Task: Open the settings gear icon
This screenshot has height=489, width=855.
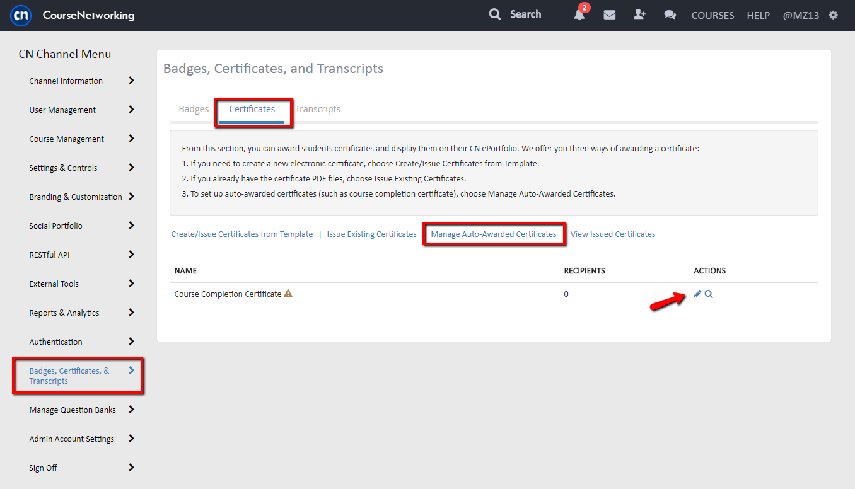Action: tap(834, 15)
